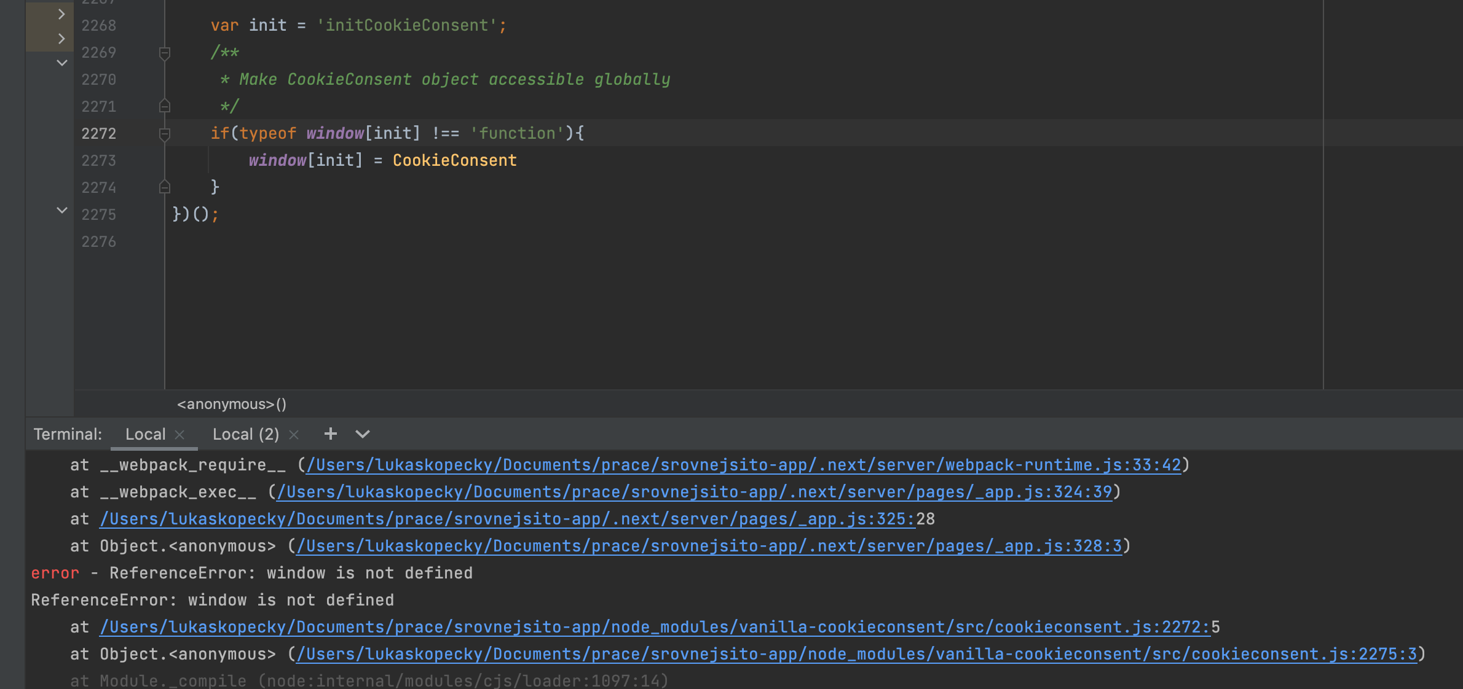
Task: Click the <anonymous>() stack frame label
Action: [x=232, y=403]
